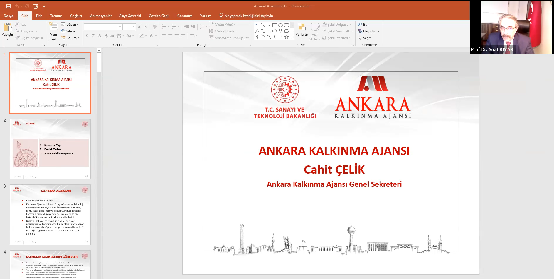Switch to the Geçişler tab
This screenshot has height=279, width=554.
pyautogui.click(x=76, y=16)
